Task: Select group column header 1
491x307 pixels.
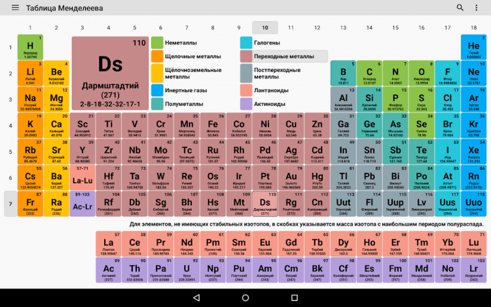Action: pyautogui.click(x=30, y=27)
